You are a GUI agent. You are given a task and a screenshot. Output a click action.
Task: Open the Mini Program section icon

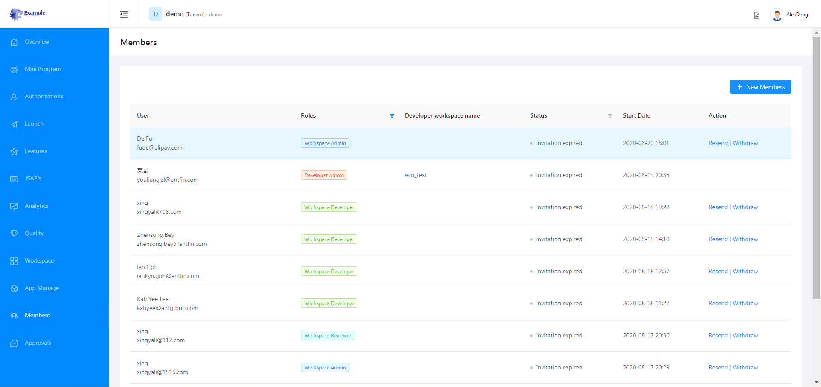pos(14,69)
